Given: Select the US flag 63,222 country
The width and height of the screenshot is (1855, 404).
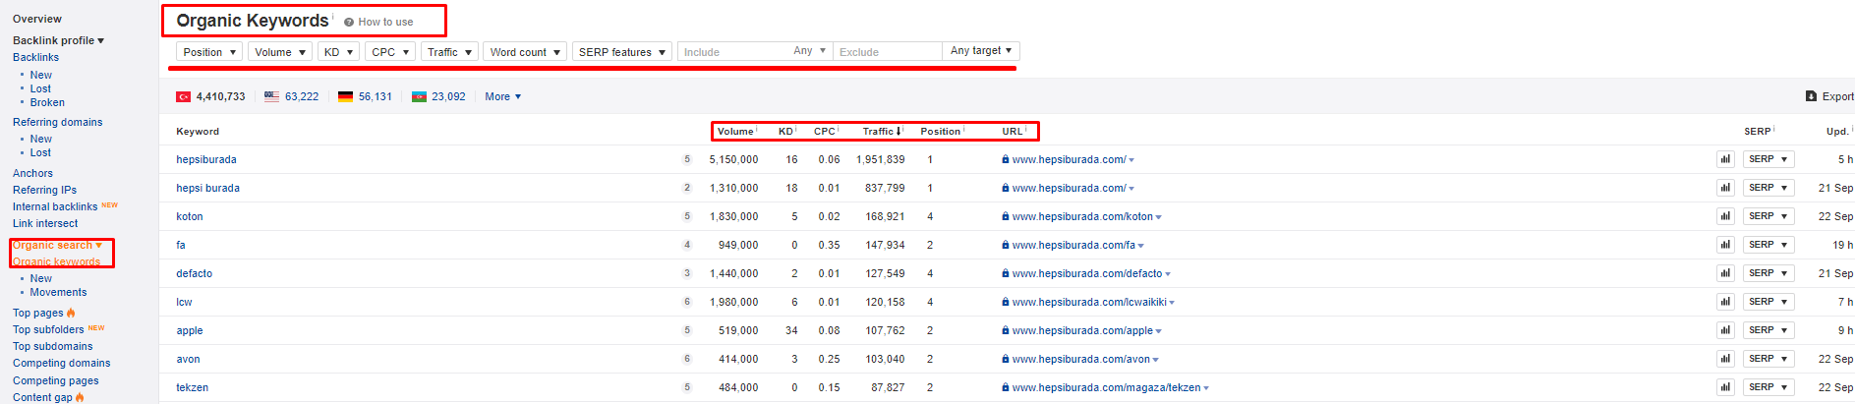Looking at the screenshot, I should pyautogui.click(x=291, y=96).
